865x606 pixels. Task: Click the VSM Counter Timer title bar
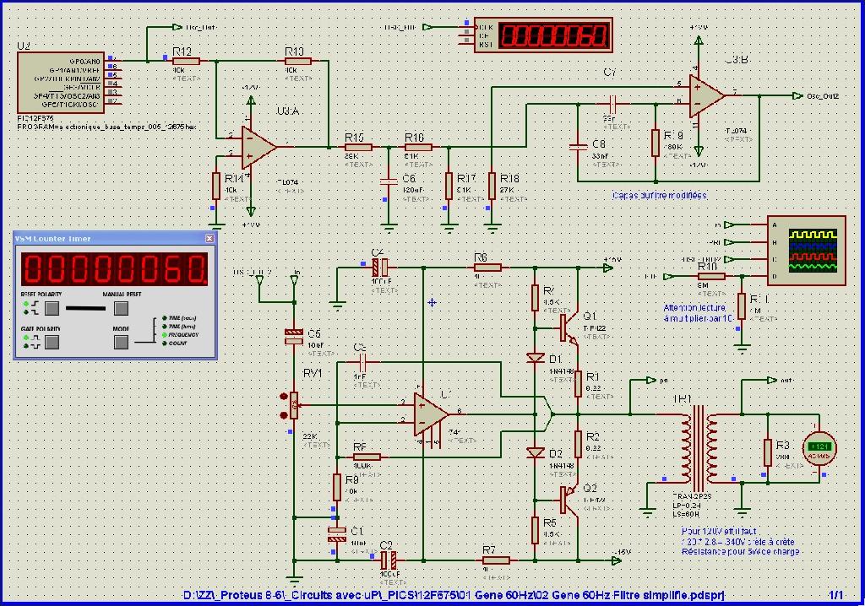(115, 238)
